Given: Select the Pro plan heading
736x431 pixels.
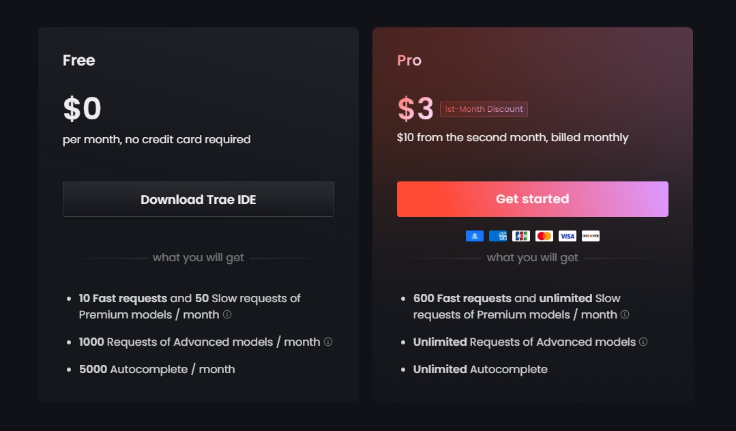Looking at the screenshot, I should (x=409, y=60).
